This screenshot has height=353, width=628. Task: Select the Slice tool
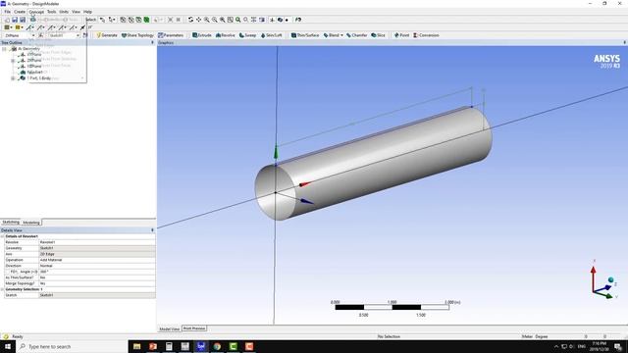[x=378, y=35]
